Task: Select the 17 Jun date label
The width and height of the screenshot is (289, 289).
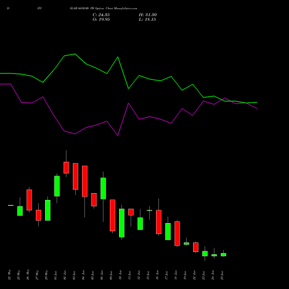Action: (166, 275)
